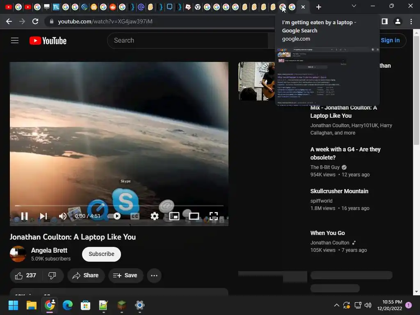
Task: Click the spiffworld channel name
Action: [x=321, y=201]
